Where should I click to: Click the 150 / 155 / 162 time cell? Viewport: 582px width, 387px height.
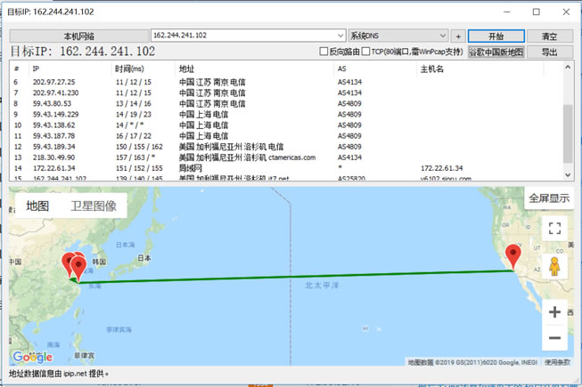point(139,147)
